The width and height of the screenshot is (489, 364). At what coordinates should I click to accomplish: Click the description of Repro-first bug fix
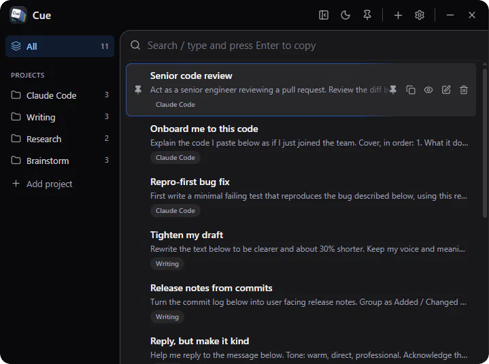pyautogui.click(x=309, y=196)
